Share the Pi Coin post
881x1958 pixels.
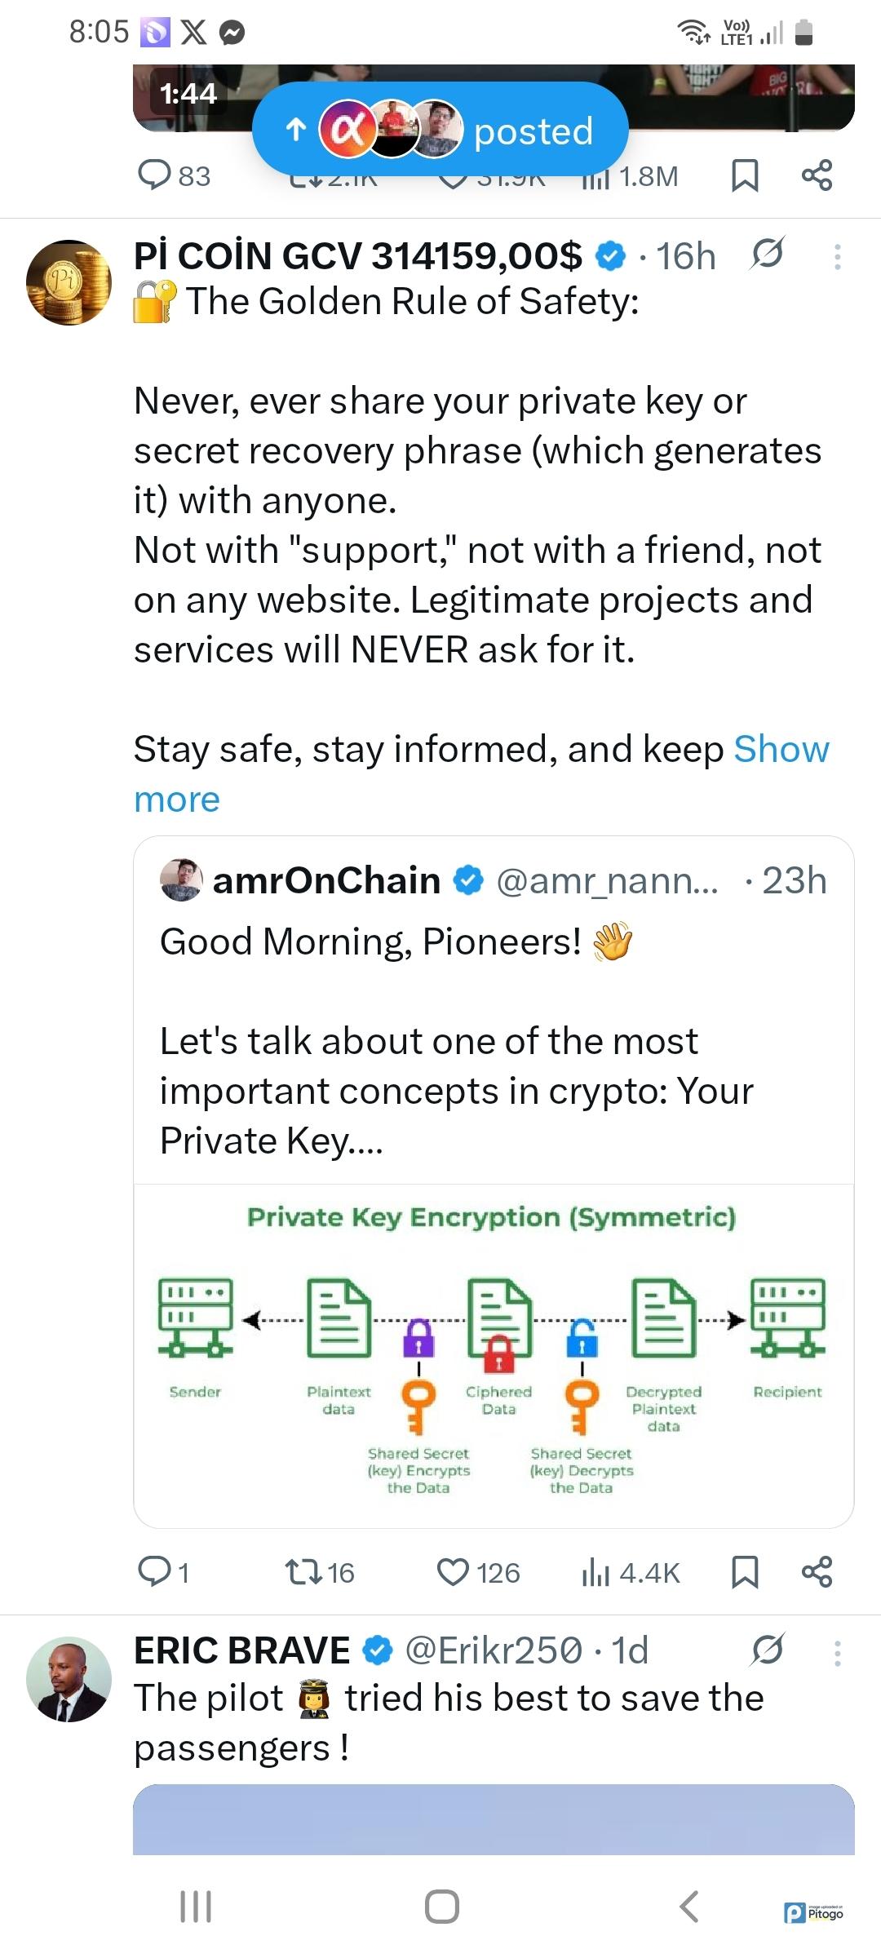click(x=817, y=1572)
